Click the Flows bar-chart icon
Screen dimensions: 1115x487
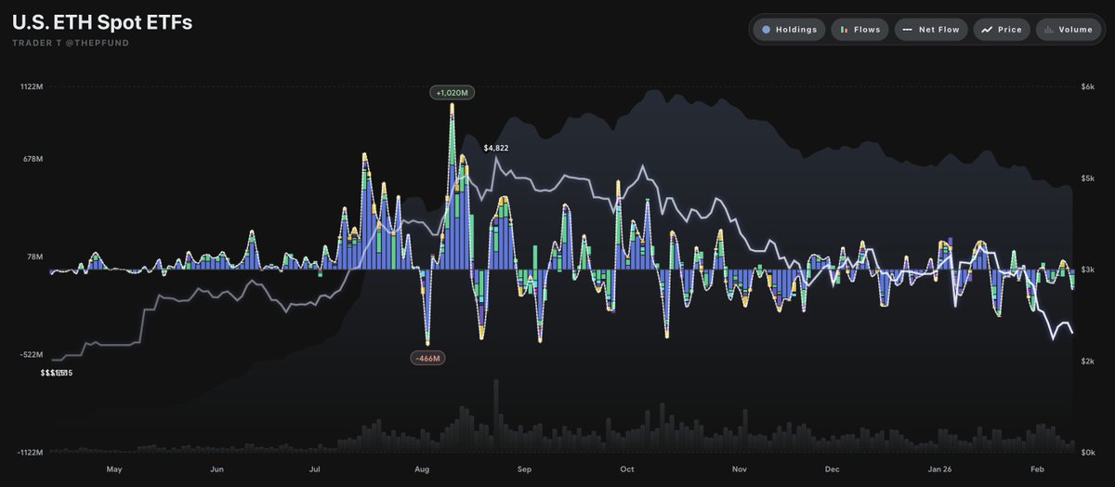pos(843,30)
